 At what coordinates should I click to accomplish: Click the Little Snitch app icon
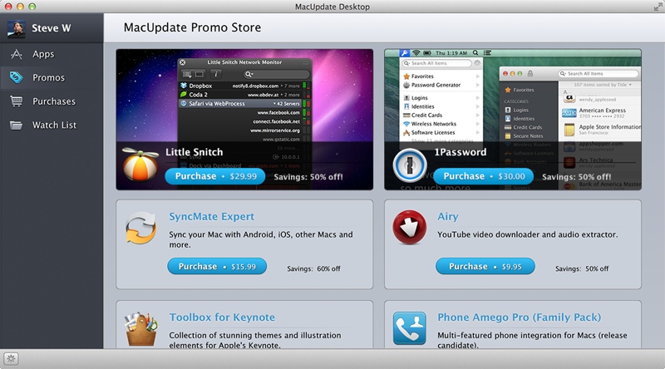[x=140, y=165]
